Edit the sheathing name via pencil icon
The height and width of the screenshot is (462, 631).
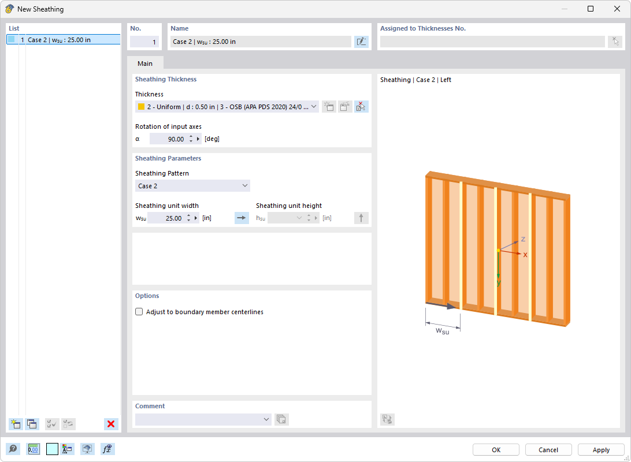click(361, 41)
